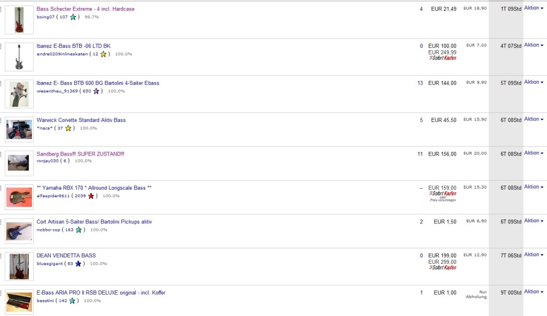Image resolution: width=547 pixels, height=316 pixels.
Task: Open Aktion menu for Ibanez BTB 600
Action: tap(534, 82)
